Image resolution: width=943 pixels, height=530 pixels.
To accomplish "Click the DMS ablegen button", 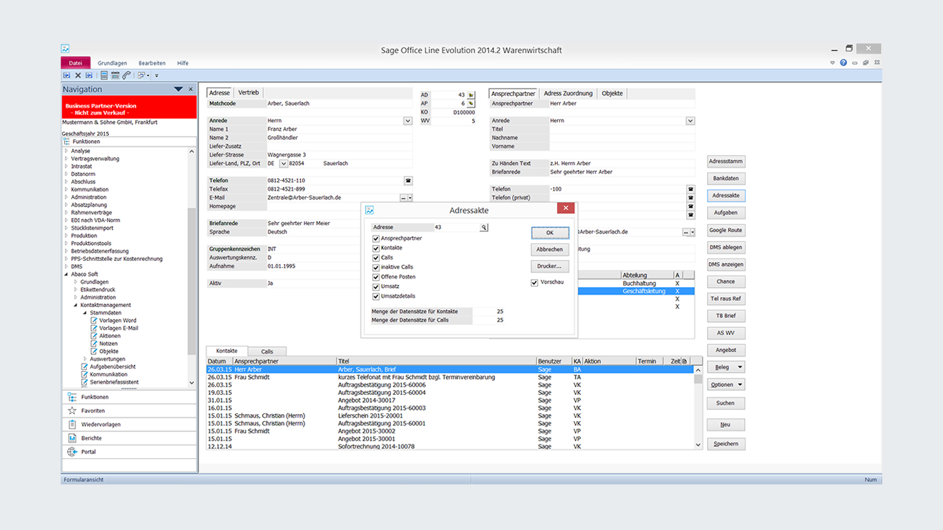I will click(726, 247).
